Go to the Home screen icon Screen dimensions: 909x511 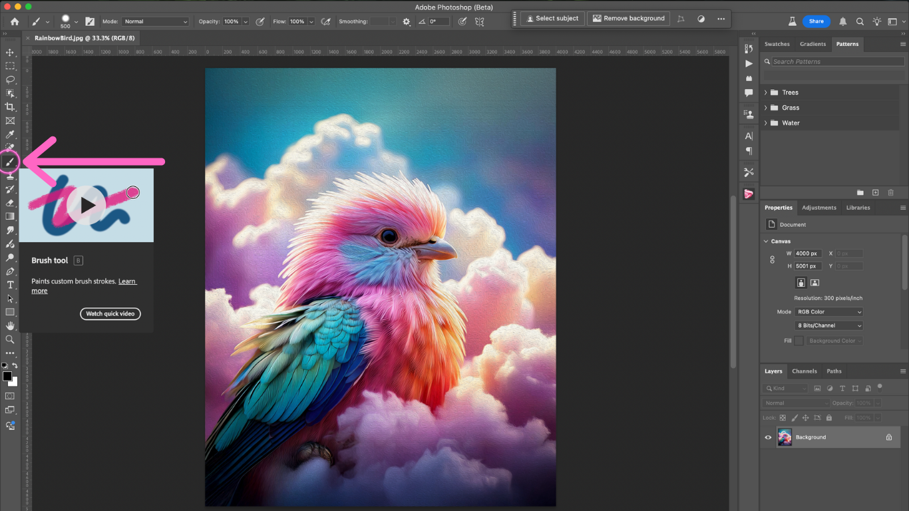[x=15, y=21]
